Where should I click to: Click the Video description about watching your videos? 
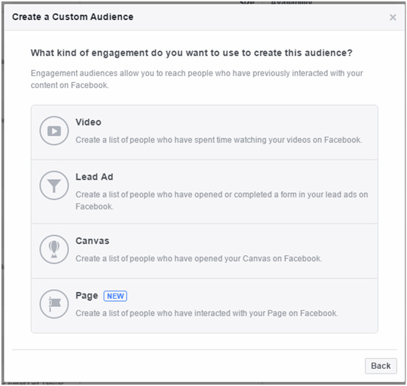tap(218, 140)
